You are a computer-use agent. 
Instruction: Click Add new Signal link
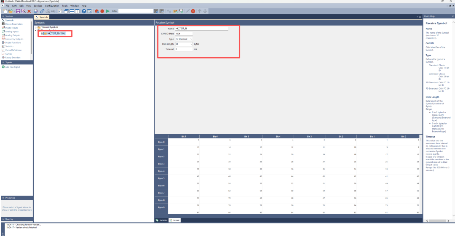click(12, 67)
